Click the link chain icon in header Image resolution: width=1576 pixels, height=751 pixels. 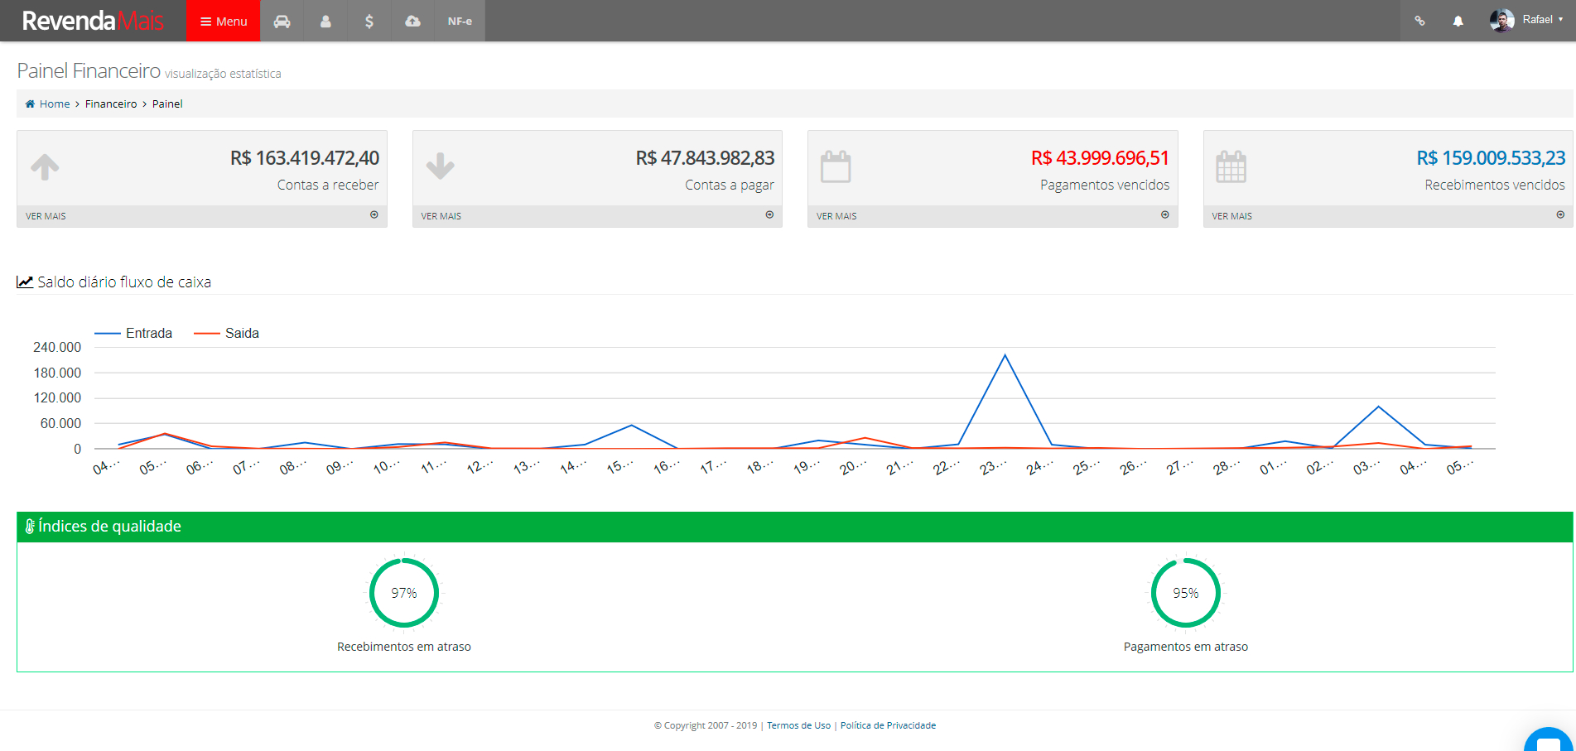pos(1419,21)
